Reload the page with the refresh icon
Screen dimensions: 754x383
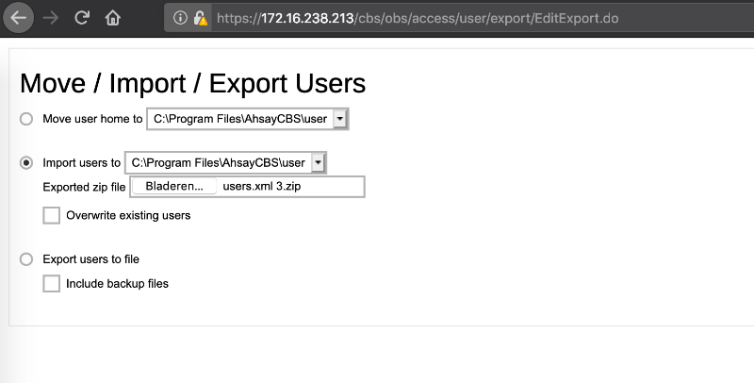(82, 18)
